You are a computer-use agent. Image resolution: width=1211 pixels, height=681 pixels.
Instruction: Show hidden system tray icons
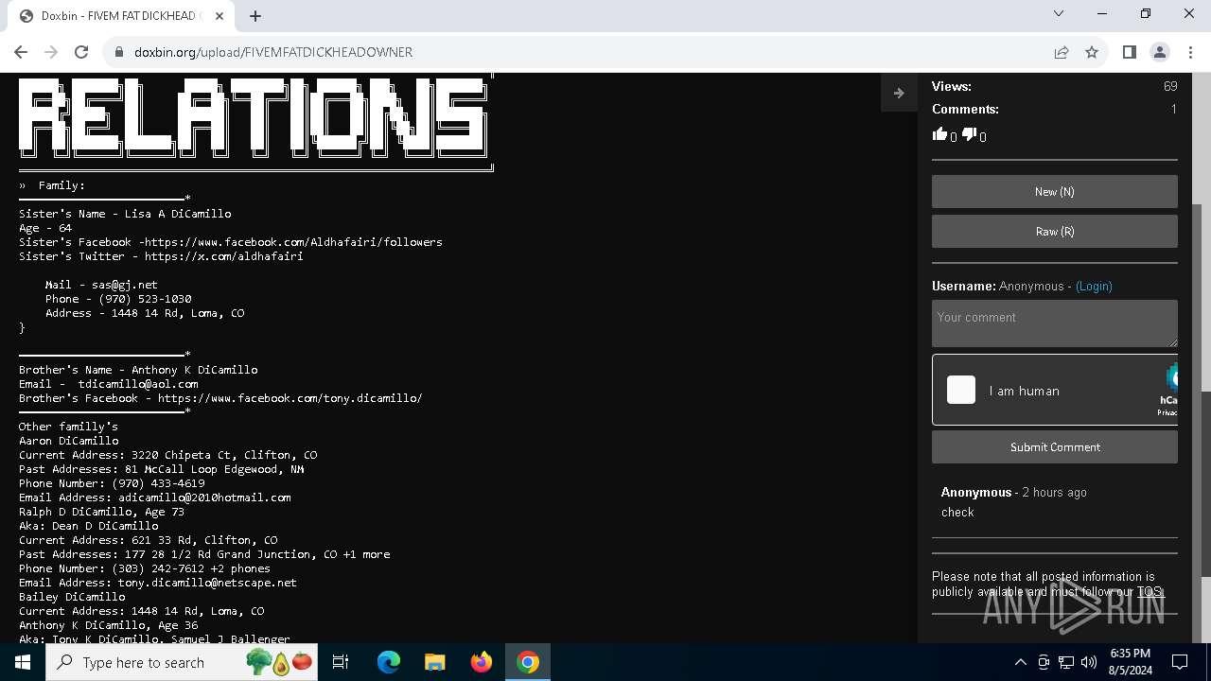1020,662
